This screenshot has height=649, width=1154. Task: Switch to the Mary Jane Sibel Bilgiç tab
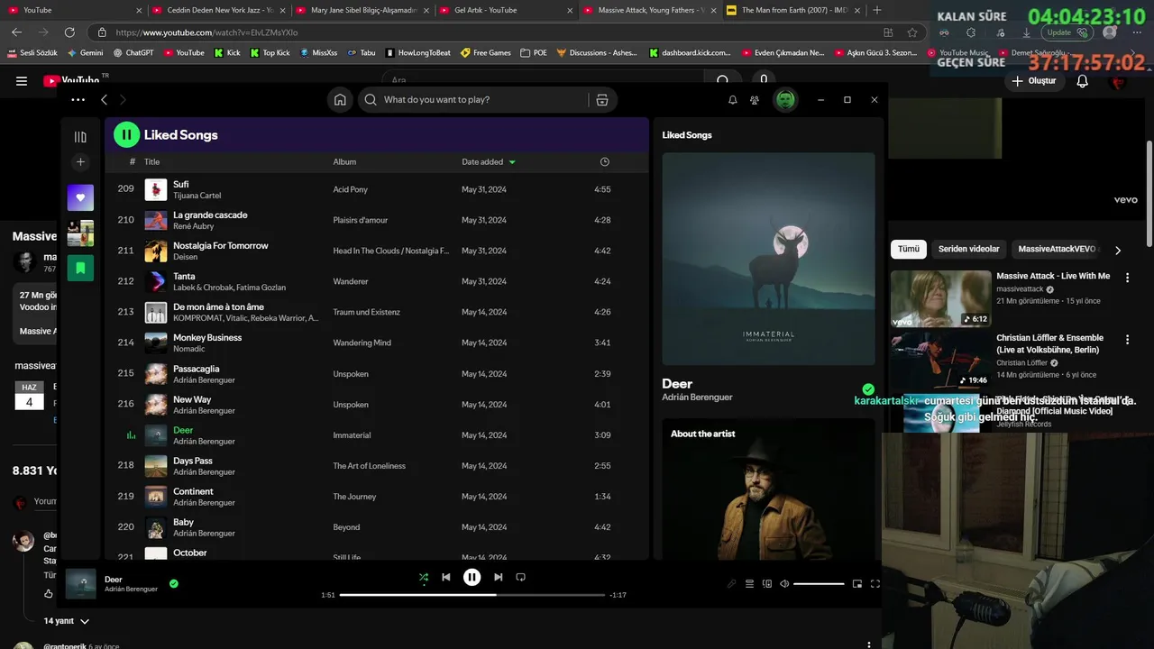(x=361, y=11)
